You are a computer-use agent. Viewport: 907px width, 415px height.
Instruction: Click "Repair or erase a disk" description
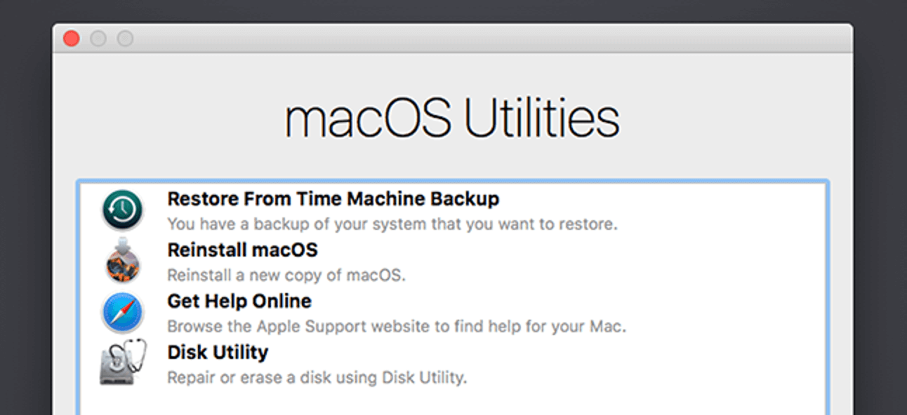click(317, 378)
